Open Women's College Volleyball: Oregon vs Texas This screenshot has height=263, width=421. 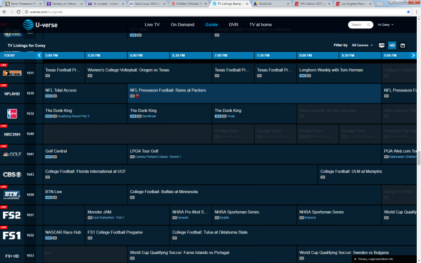click(149, 73)
